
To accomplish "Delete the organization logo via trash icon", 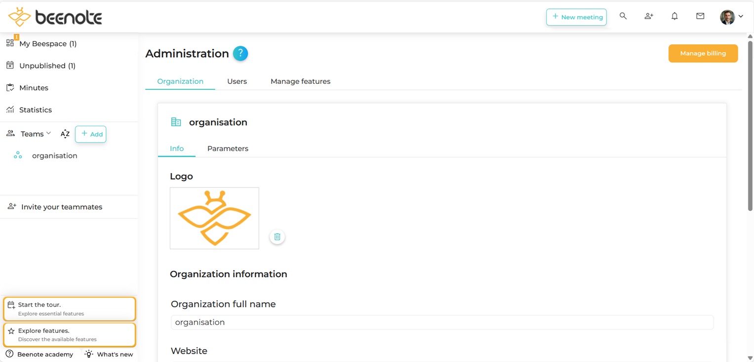I will click(277, 237).
